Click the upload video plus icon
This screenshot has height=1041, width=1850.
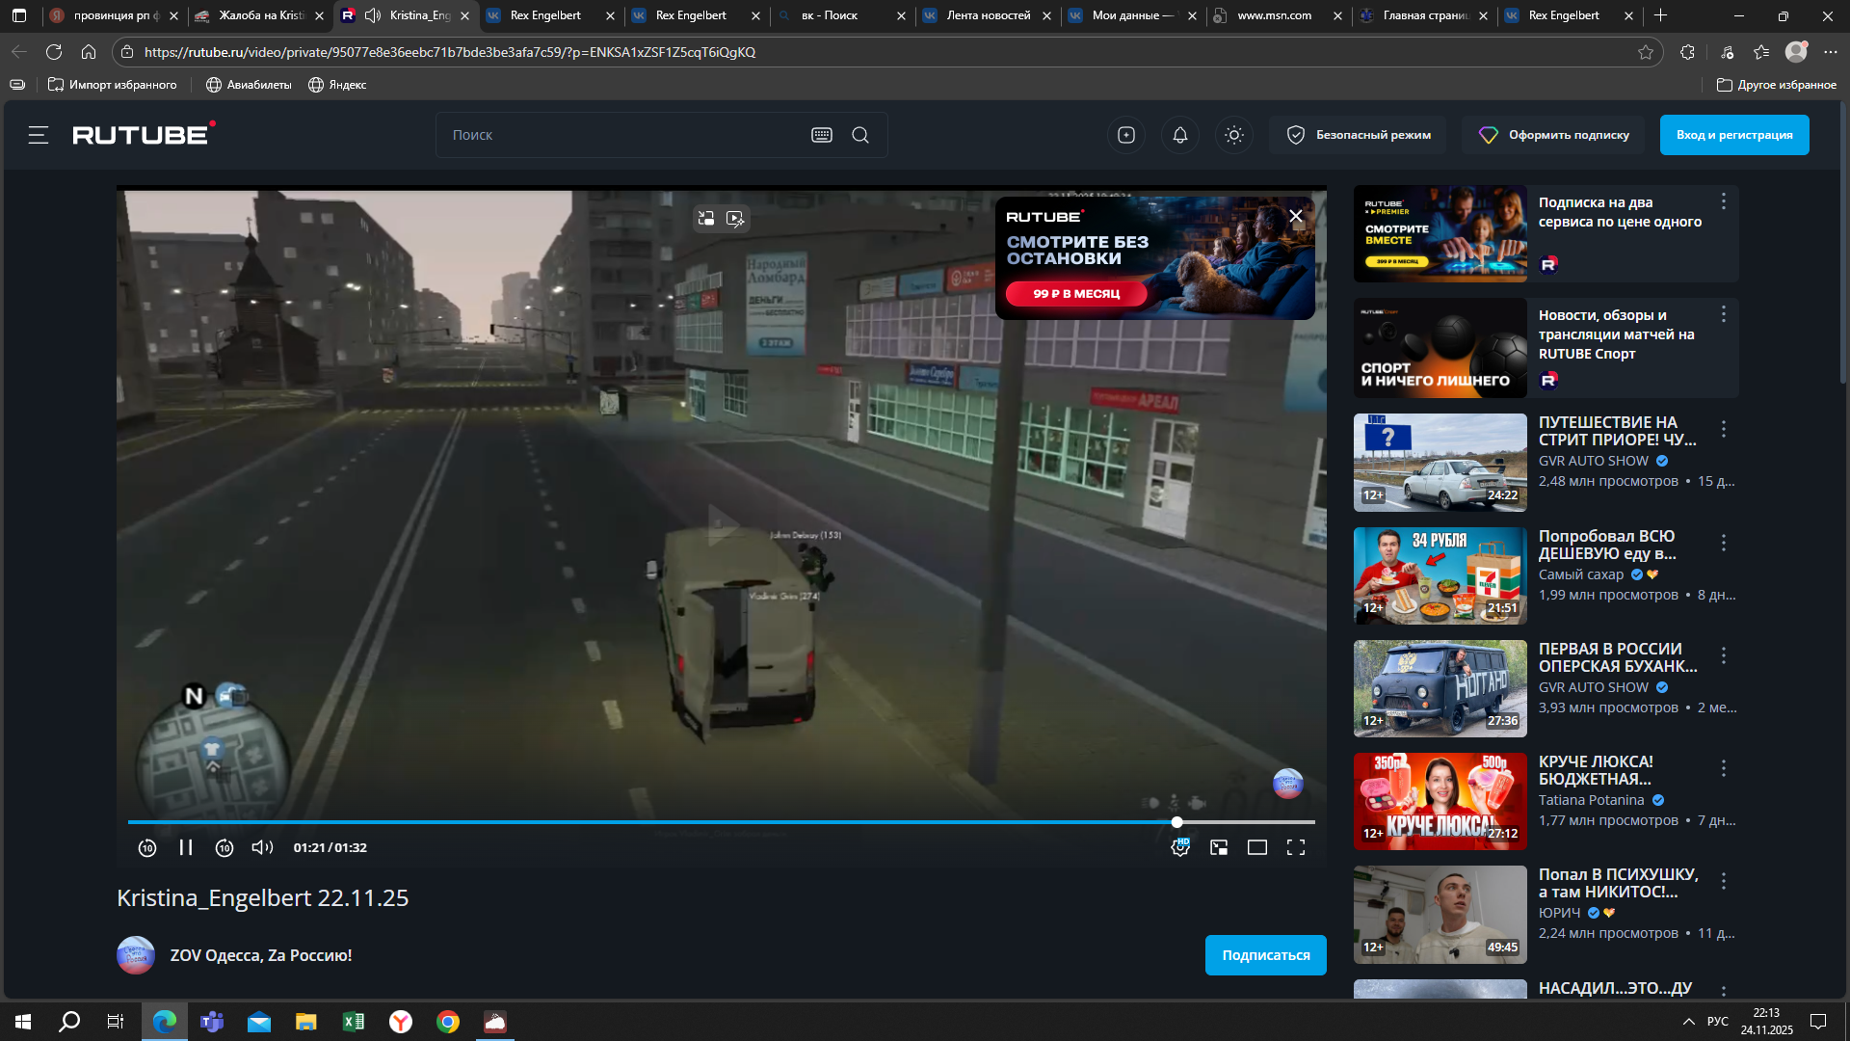(x=1126, y=135)
